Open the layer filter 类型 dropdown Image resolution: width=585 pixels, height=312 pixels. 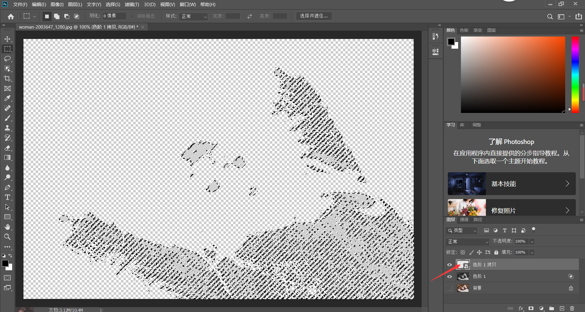pos(461,231)
